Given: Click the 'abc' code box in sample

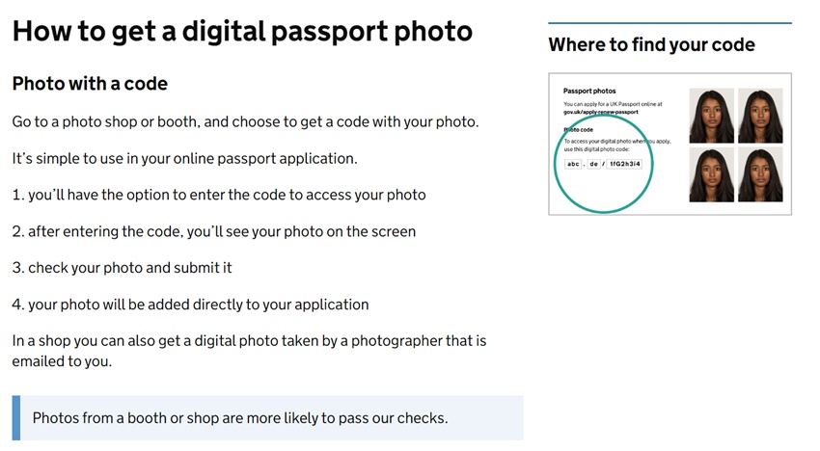Looking at the screenshot, I should pyautogui.click(x=573, y=164).
